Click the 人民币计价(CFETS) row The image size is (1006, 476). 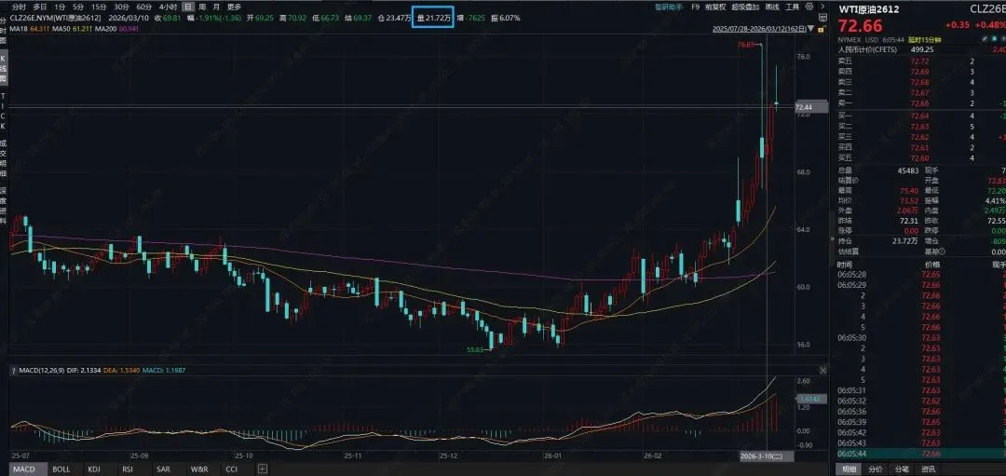(x=920, y=49)
